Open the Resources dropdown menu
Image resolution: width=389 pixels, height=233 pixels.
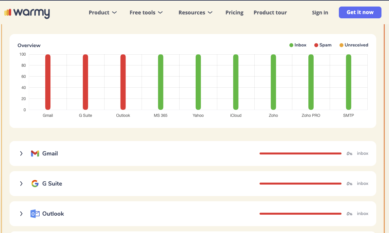pyautogui.click(x=195, y=13)
